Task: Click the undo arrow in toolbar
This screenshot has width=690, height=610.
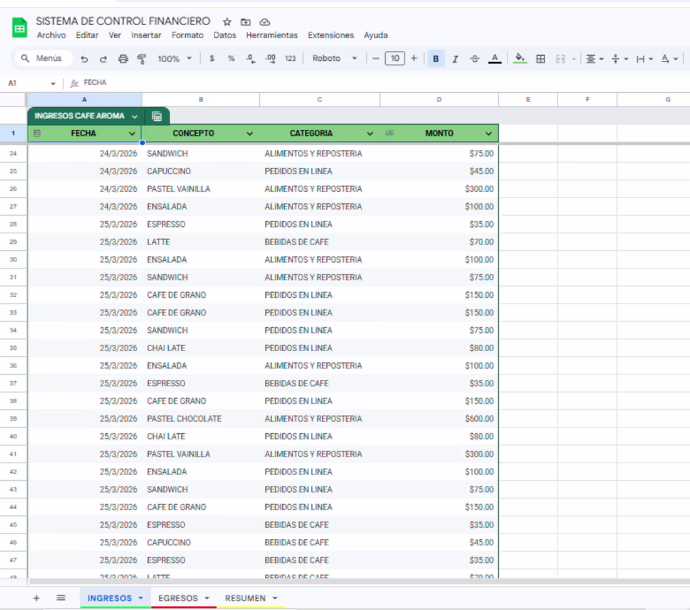Action: coord(84,59)
